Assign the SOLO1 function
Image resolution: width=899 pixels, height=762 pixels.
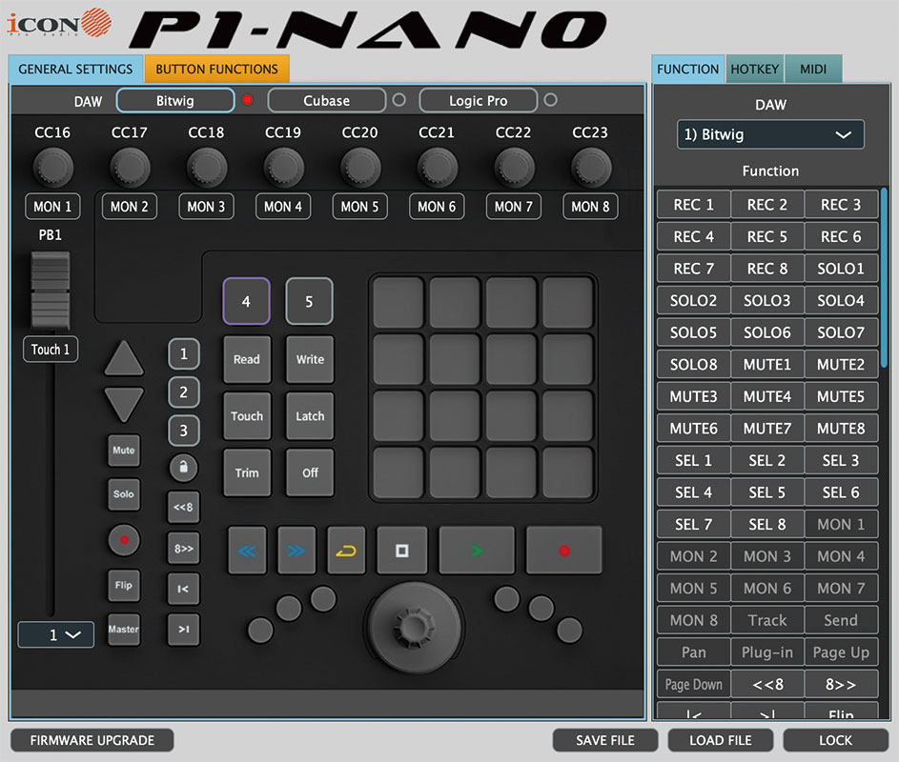[841, 269]
